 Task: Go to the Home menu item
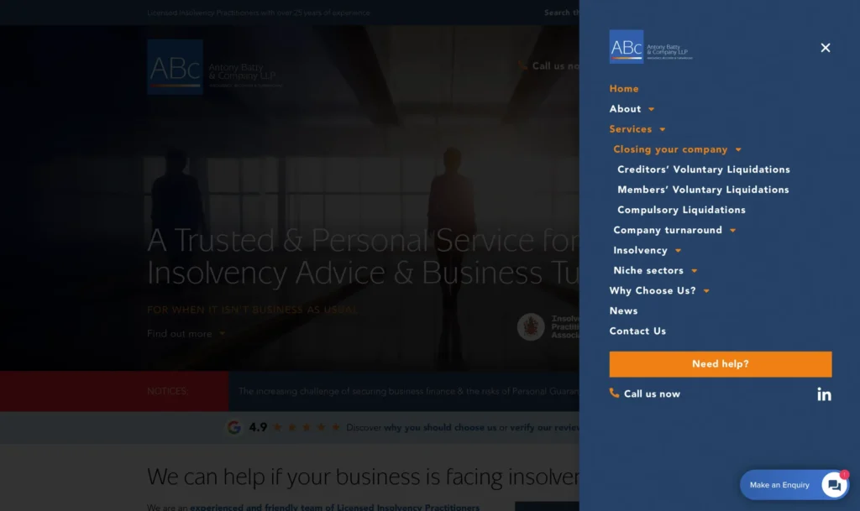[624, 89]
